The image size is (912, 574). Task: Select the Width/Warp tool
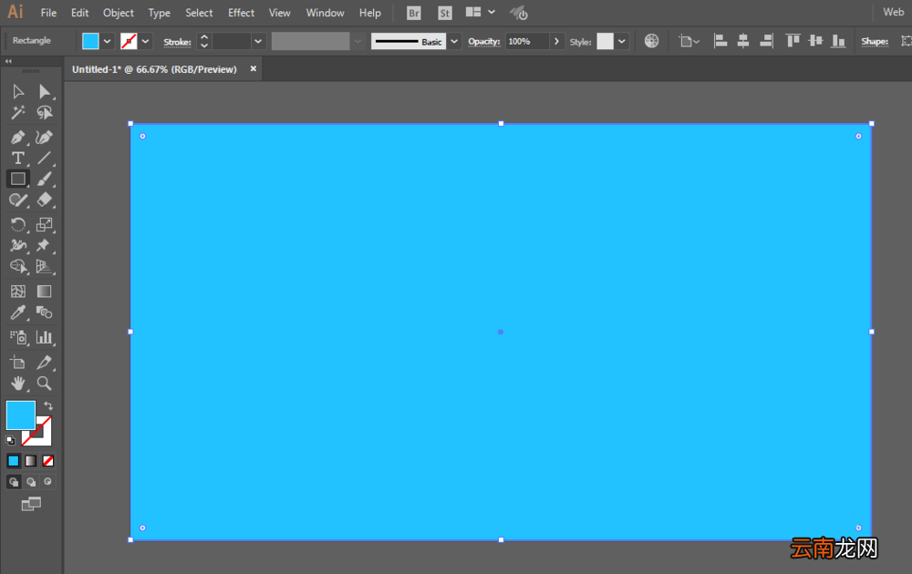(18, 245)
